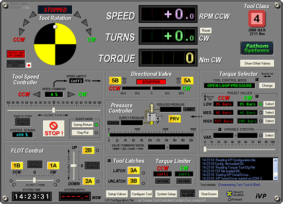This screenshot has width=283, height=204.
Task: Click the TURNS Reset button
Action: 206,30
